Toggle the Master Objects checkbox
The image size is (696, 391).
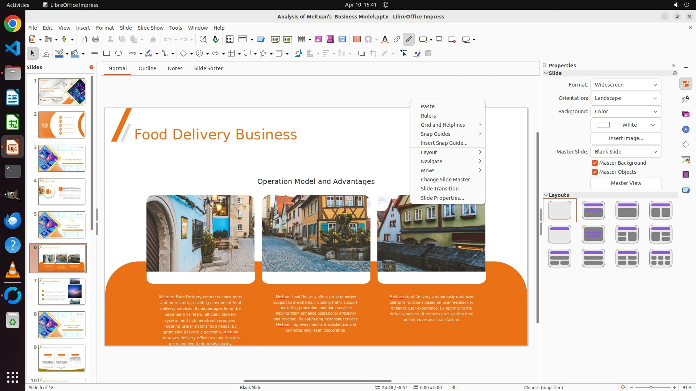[x=595, y=172]
